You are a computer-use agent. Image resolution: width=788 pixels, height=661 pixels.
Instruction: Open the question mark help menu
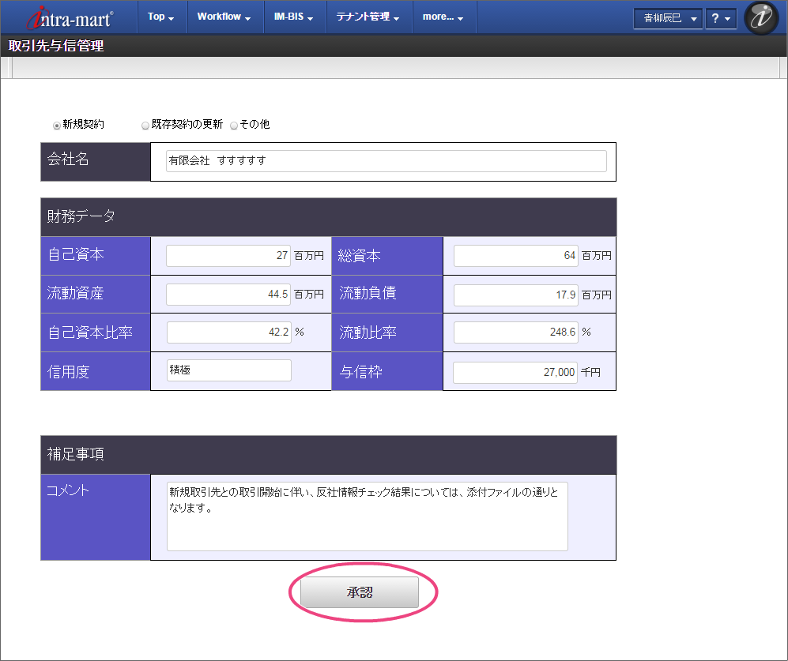click(x=720, y=18)
